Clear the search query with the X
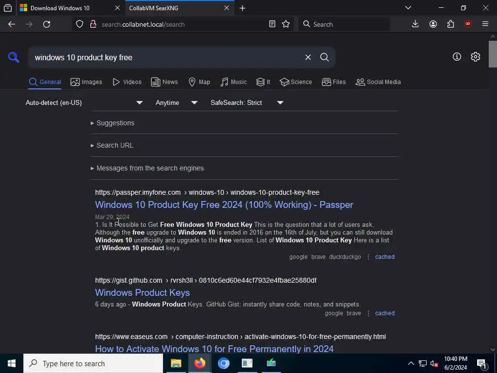The image size is (497, 373). pos(308,57)
